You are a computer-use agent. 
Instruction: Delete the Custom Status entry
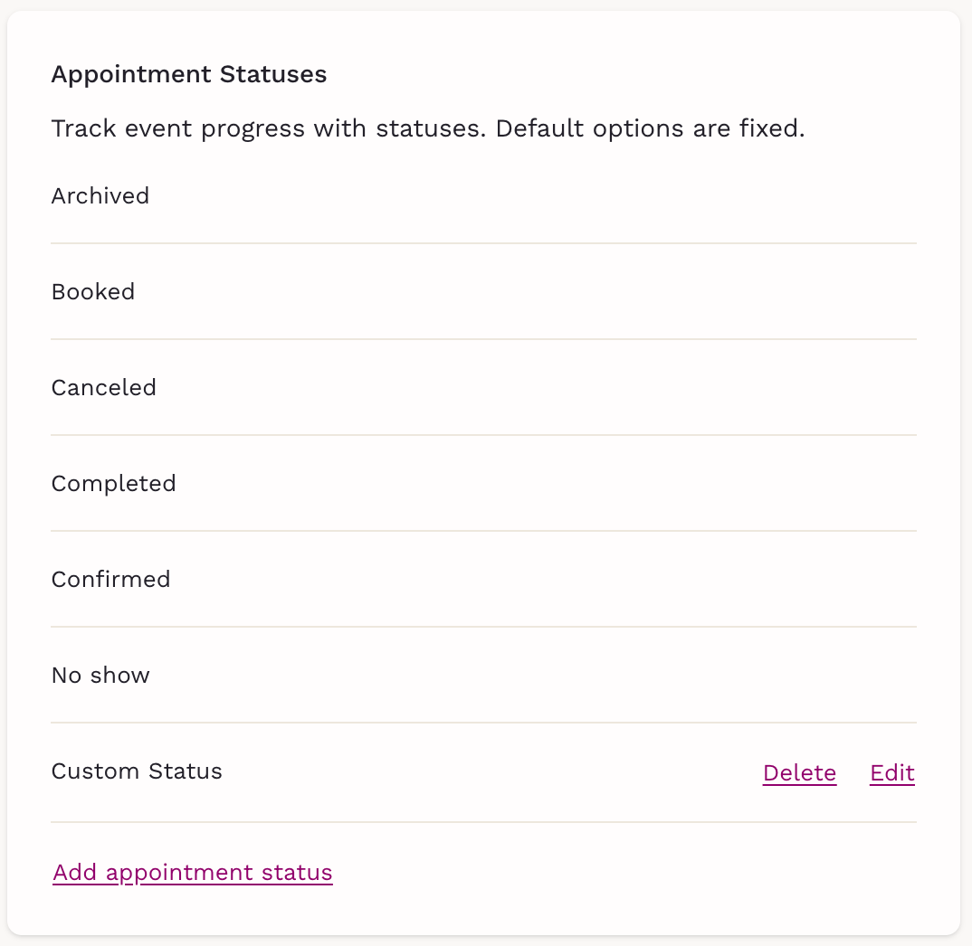(799, 773)
